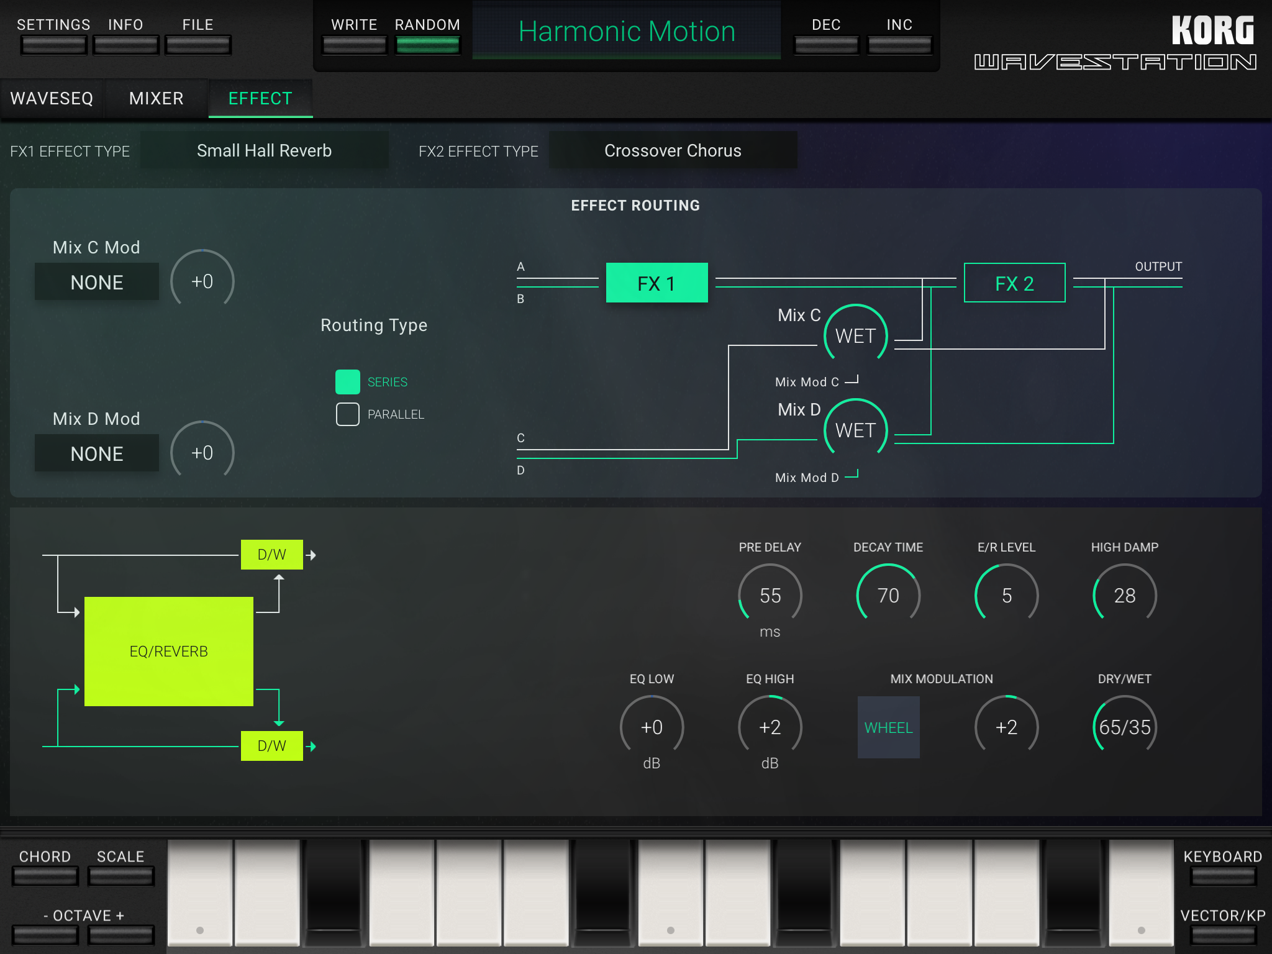The width and height of the screenshot is (1272, 954).
Task: Click the DEC program button
Action: [x=827, y=45]
